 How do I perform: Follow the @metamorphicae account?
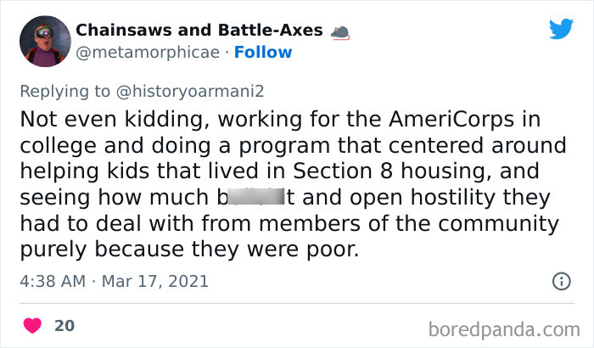[x=263, y=53]
